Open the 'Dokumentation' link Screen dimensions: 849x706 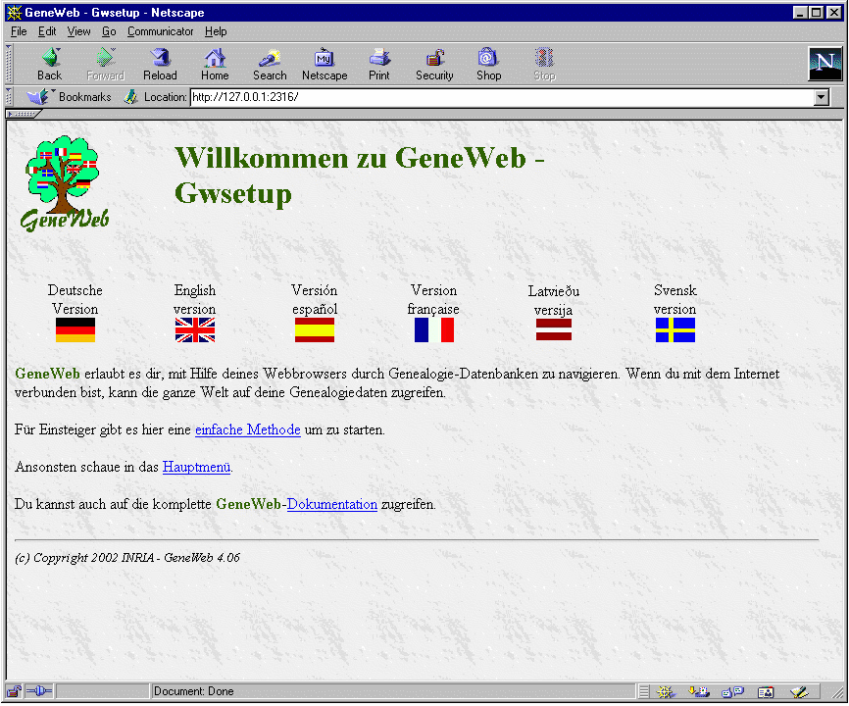pos(332,505)
